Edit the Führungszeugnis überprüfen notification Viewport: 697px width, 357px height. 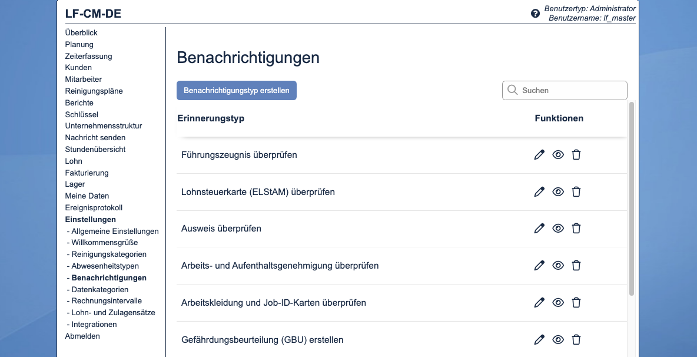(539, 154)
